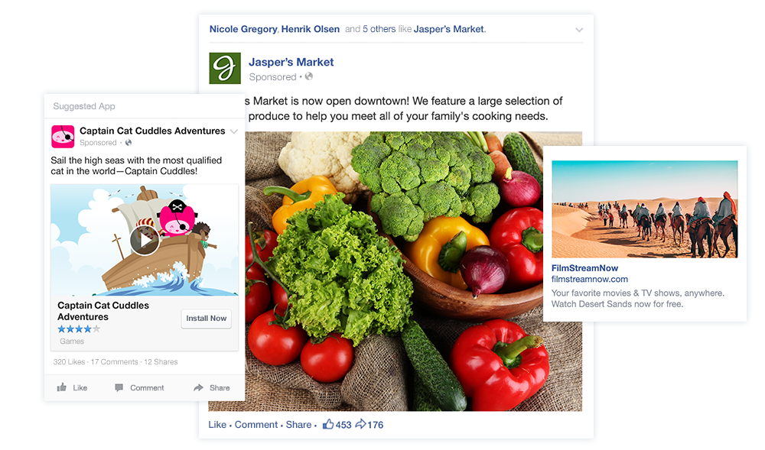Share the Captain Cat Cuddles app post
This screenshot has width=765, height=450.
(x=212, y=387)
